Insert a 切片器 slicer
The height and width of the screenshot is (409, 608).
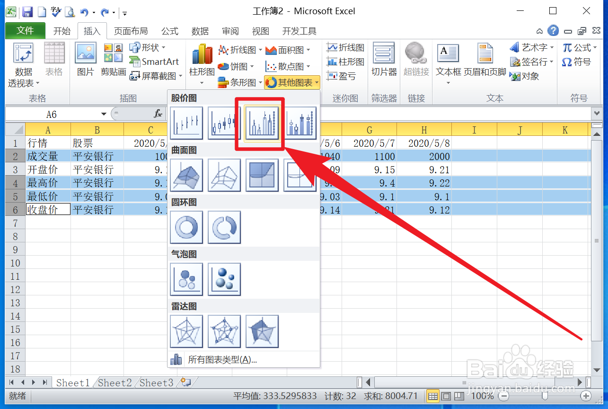384,61
